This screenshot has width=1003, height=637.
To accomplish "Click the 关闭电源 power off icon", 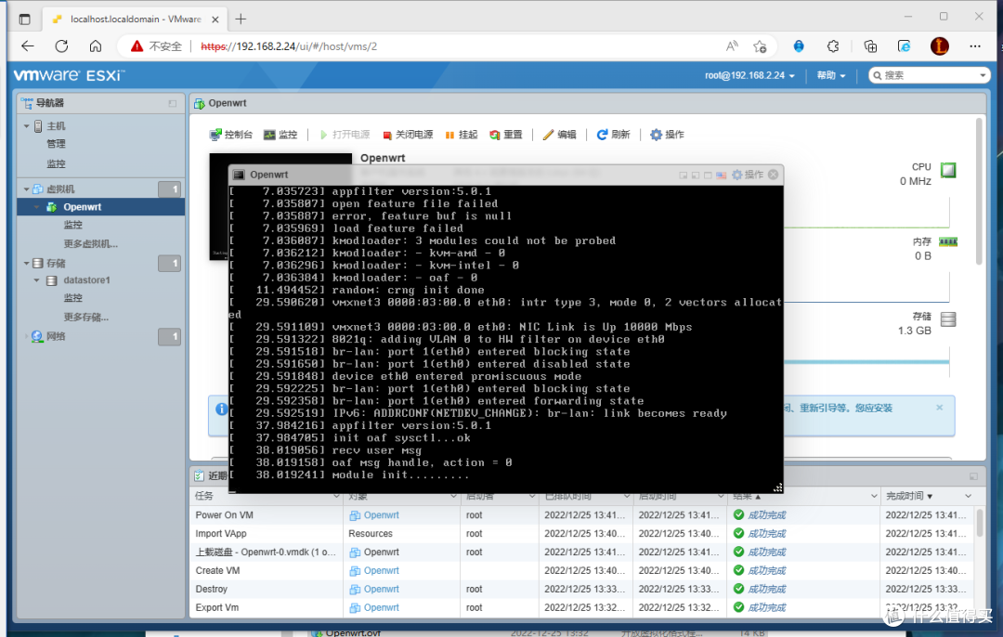I will coord(388,135).
